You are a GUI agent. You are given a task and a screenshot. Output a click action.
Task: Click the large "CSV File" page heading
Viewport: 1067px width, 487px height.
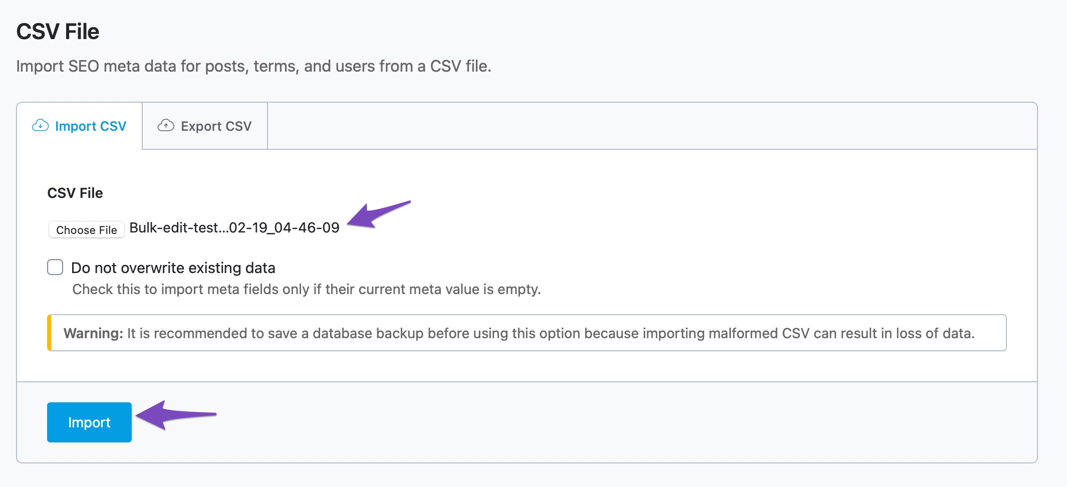point(58,32)
